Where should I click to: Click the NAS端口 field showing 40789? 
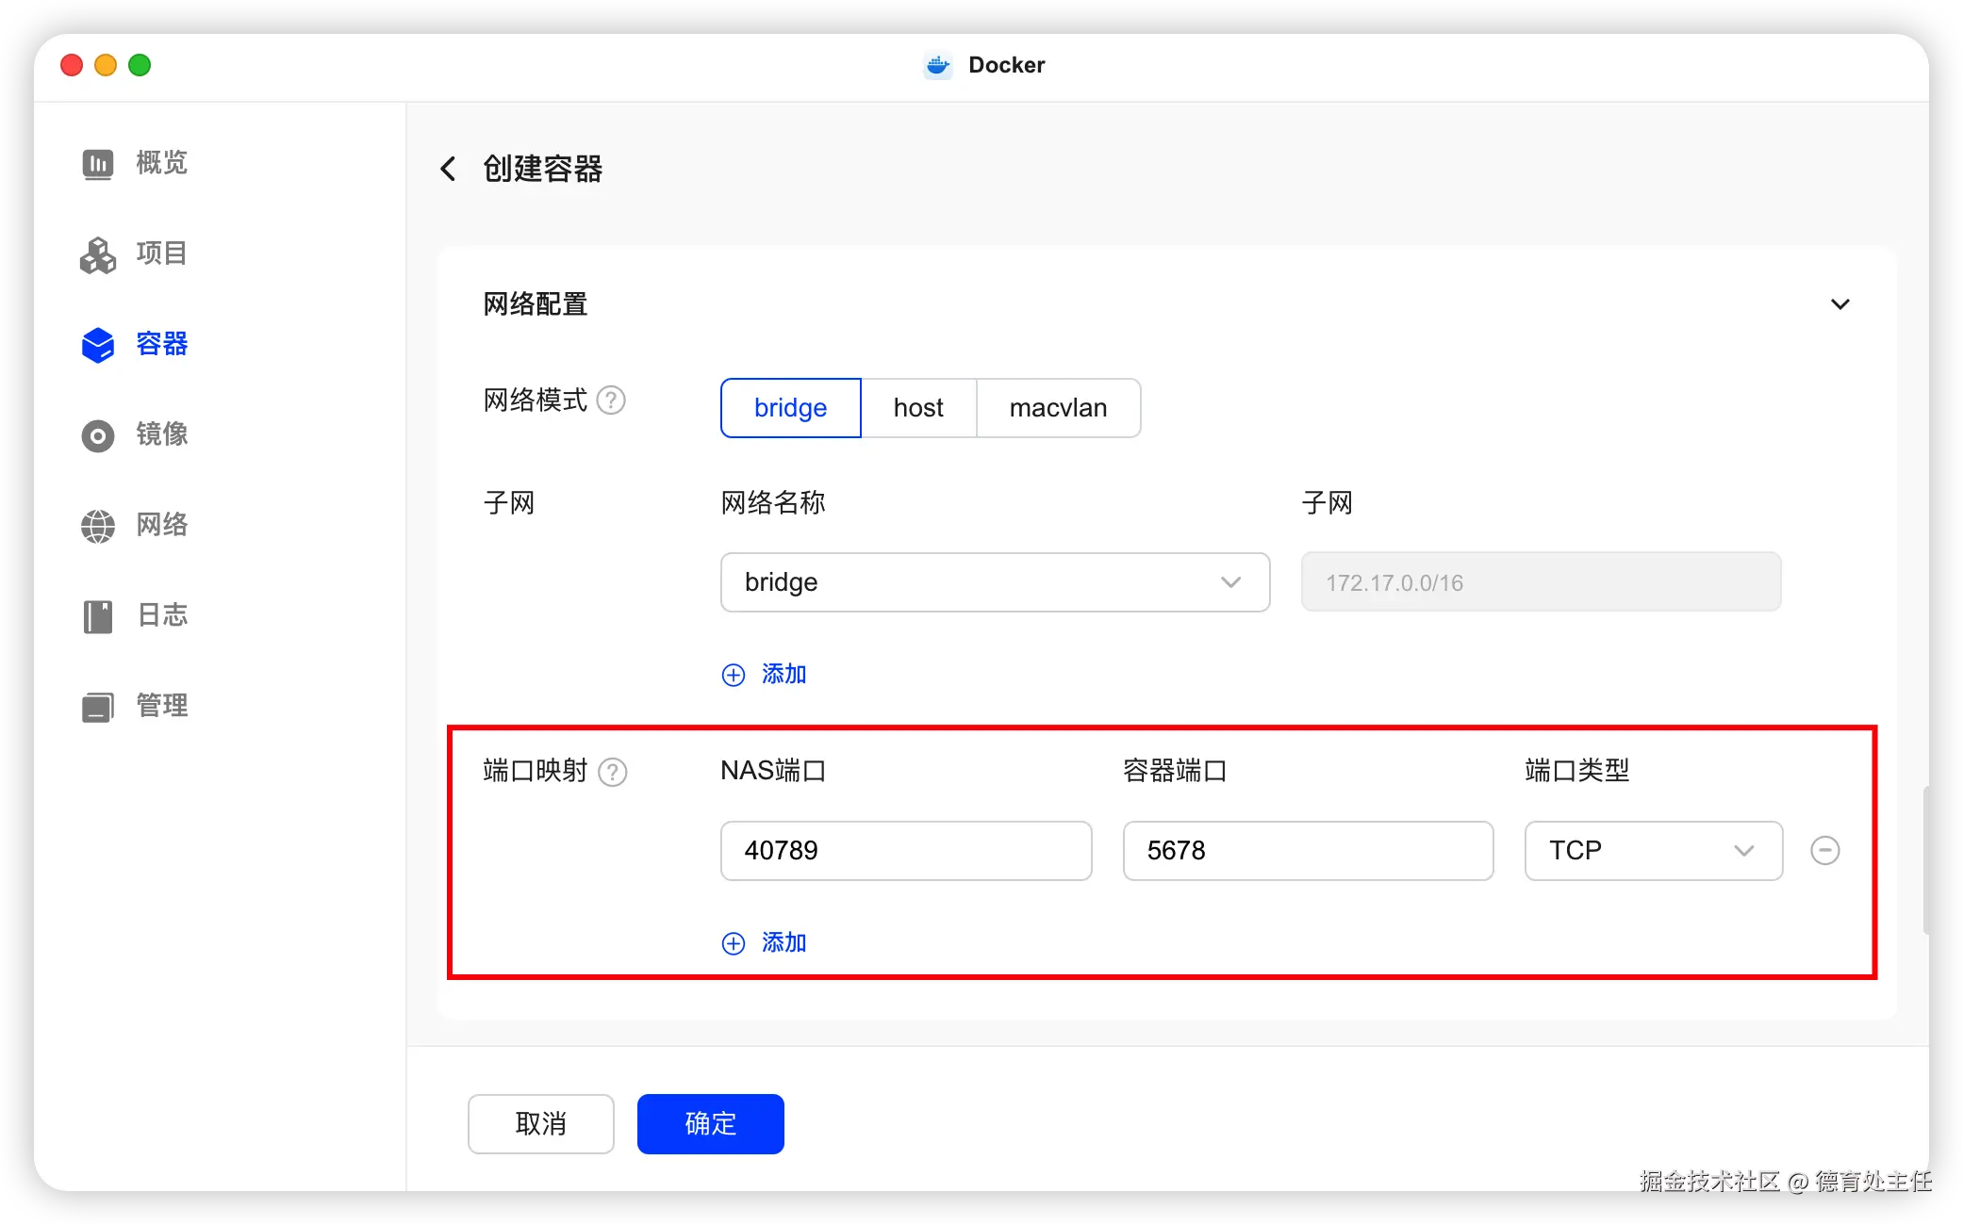coord(905,850)
